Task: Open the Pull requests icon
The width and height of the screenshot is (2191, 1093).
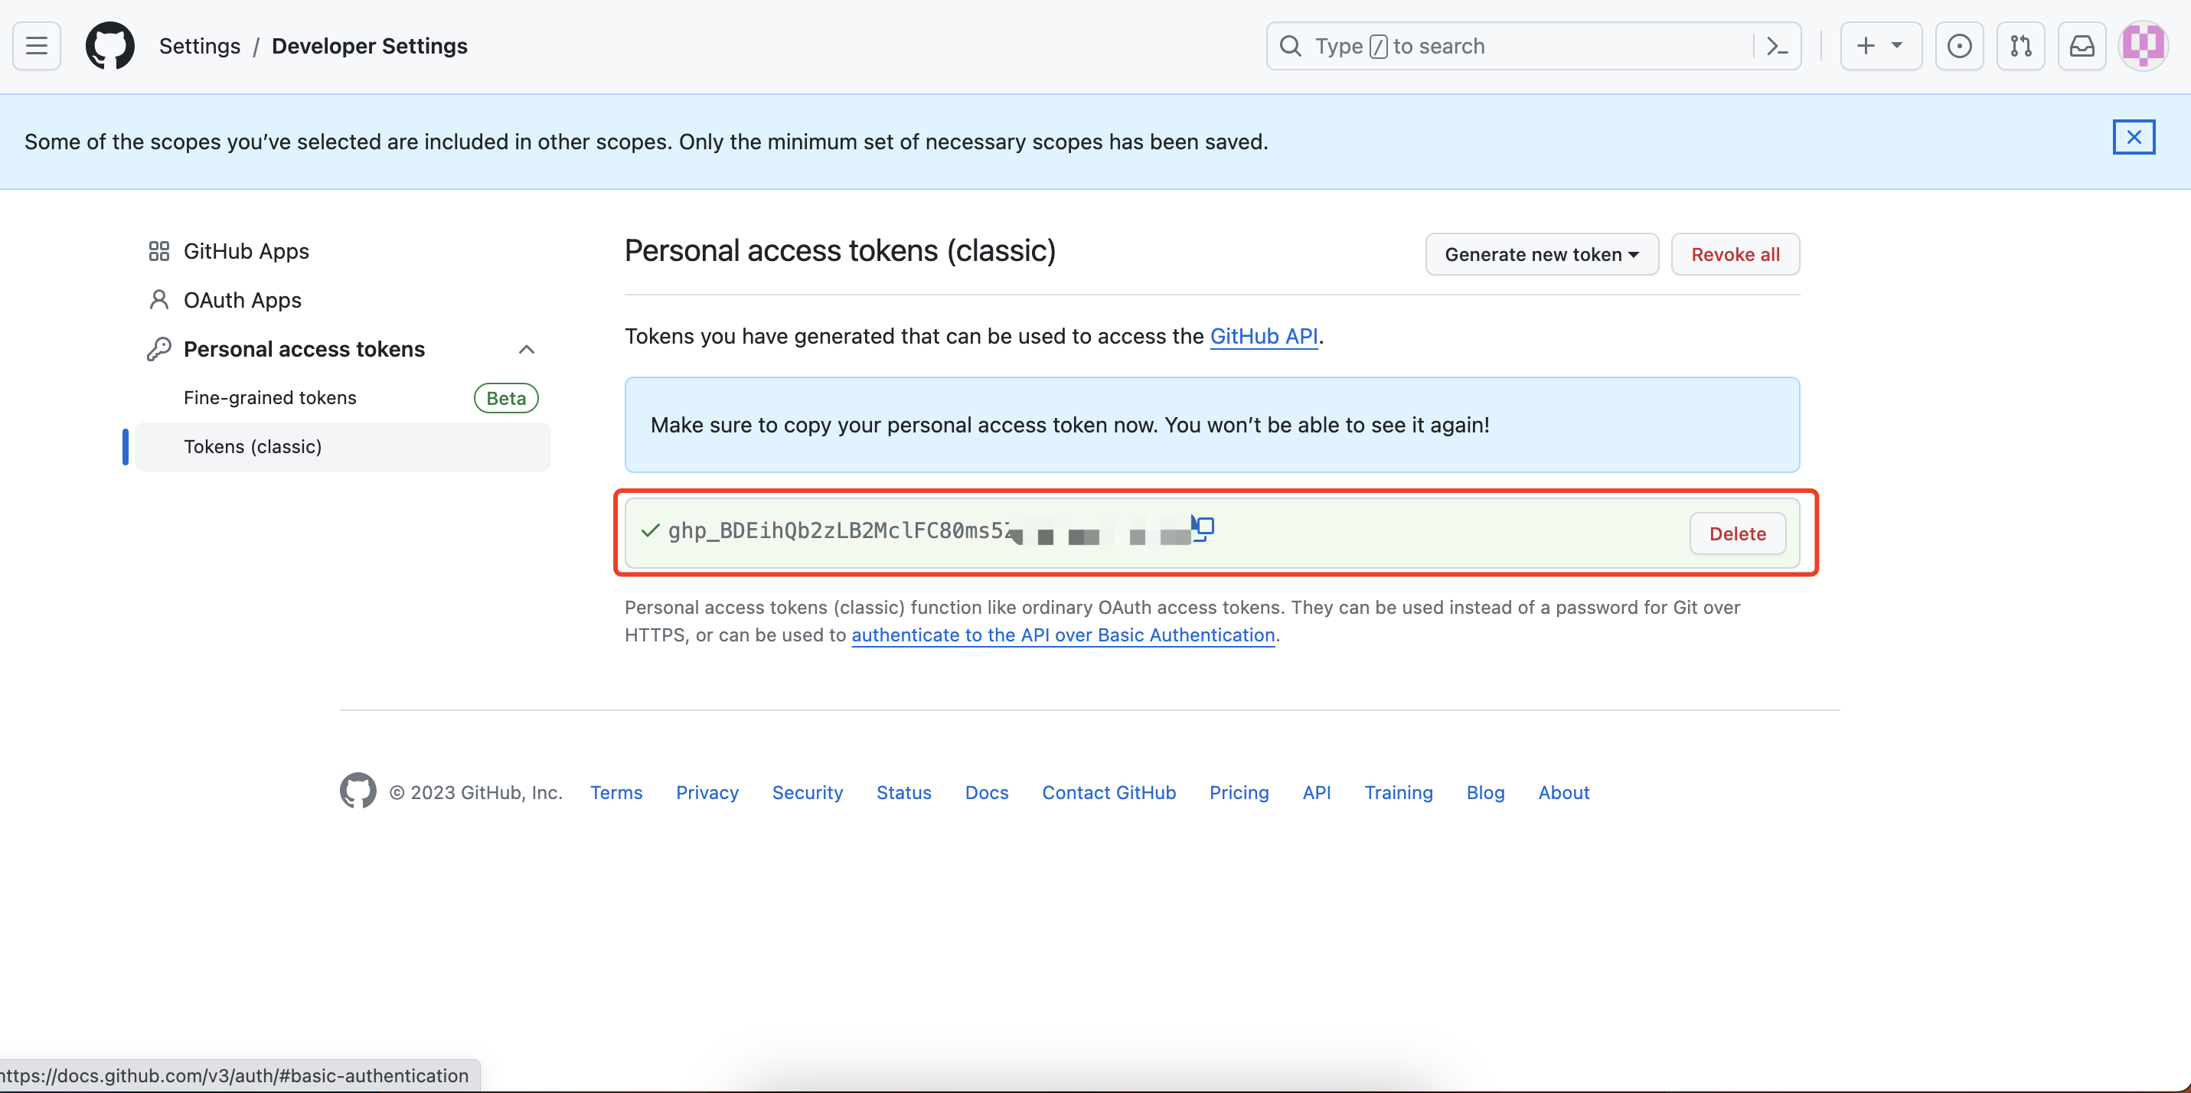Action: click(2020, 46)
